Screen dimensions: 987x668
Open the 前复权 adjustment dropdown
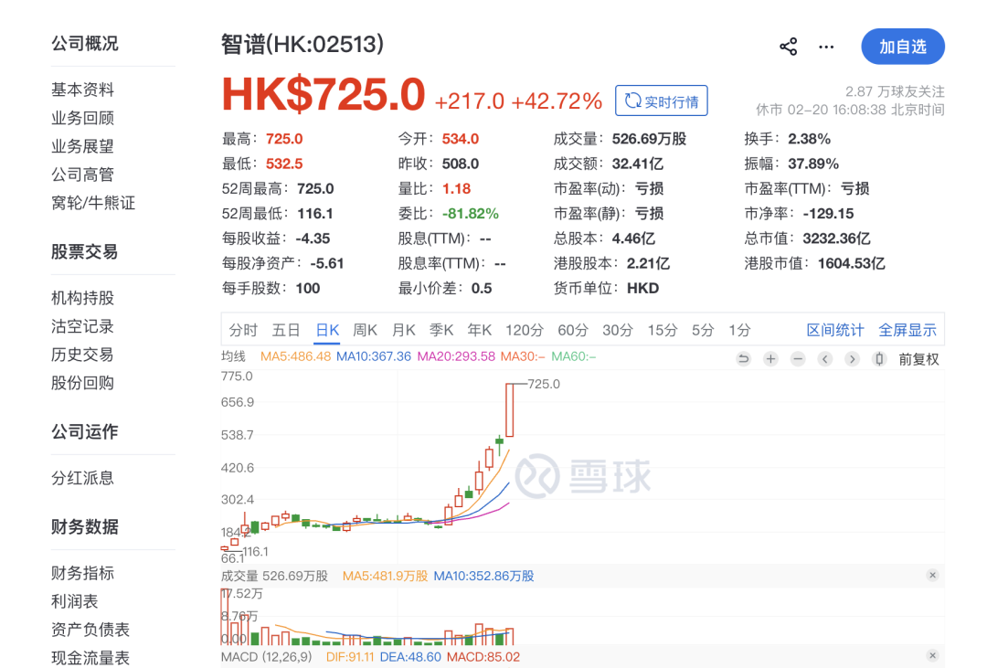coord(918,359)
